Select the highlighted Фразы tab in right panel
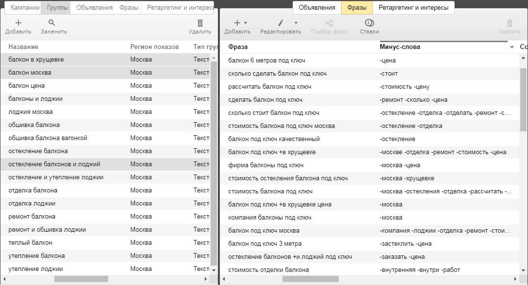 click(x=357, y=7)
